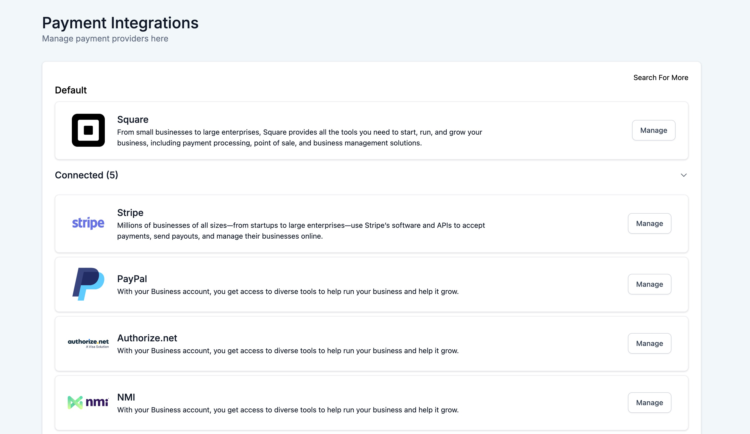Click the Stripe logo icon
The width and height of the screenshot is (750, 434).
88,223
